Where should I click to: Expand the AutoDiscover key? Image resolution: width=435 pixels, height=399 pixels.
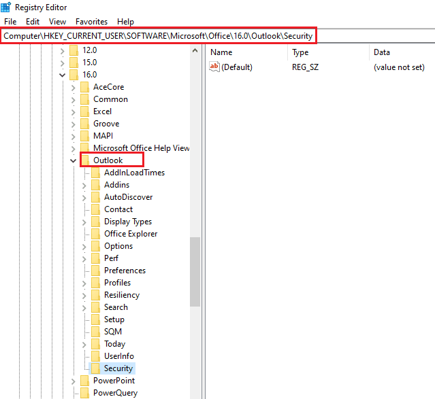click(x=84, y=198)
